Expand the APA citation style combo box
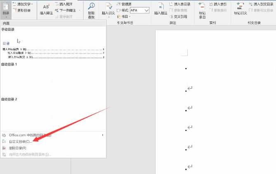Viewport: 276px width, 174px height. click(146, 10)
